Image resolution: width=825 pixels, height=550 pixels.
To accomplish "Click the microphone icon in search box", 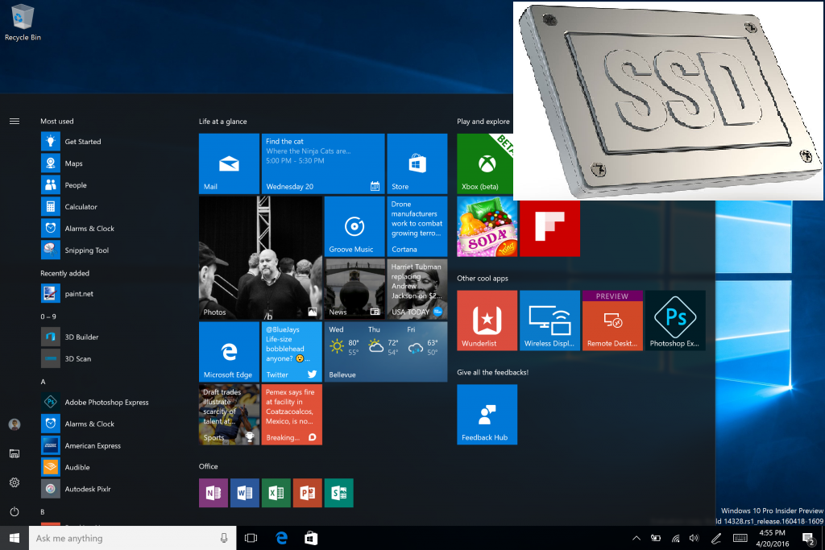I will 224,538.
